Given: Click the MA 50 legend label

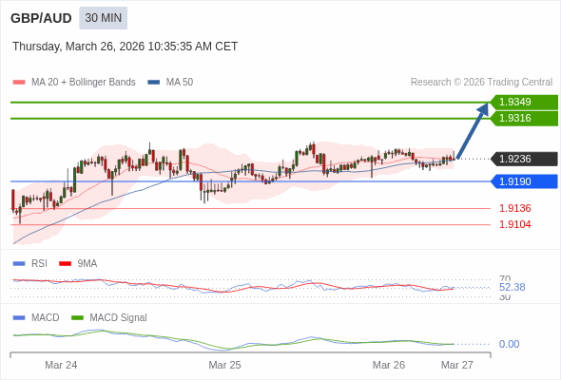Looking at the screenshot, I should pos(180,83).
